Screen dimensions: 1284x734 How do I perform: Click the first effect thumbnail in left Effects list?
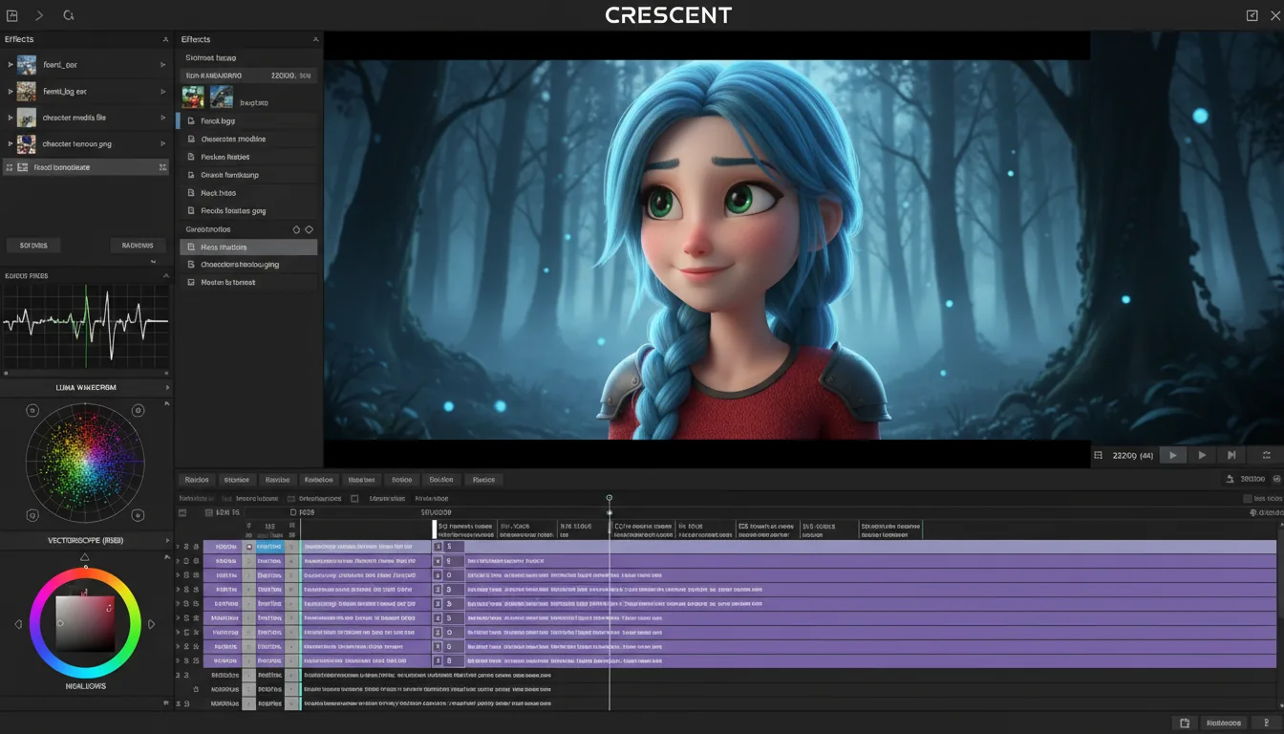pos(27,65)
